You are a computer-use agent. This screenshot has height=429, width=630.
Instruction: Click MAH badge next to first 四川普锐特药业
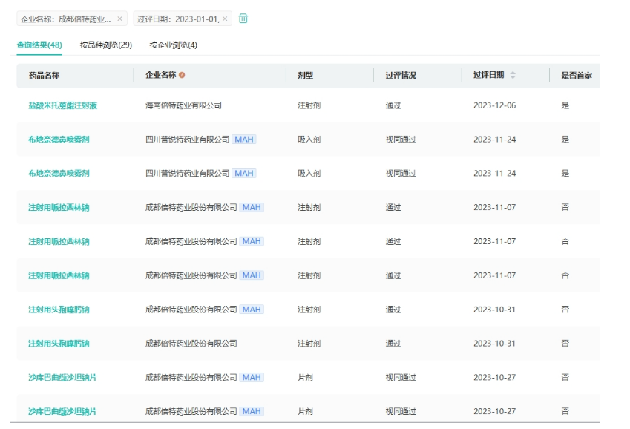243,140
